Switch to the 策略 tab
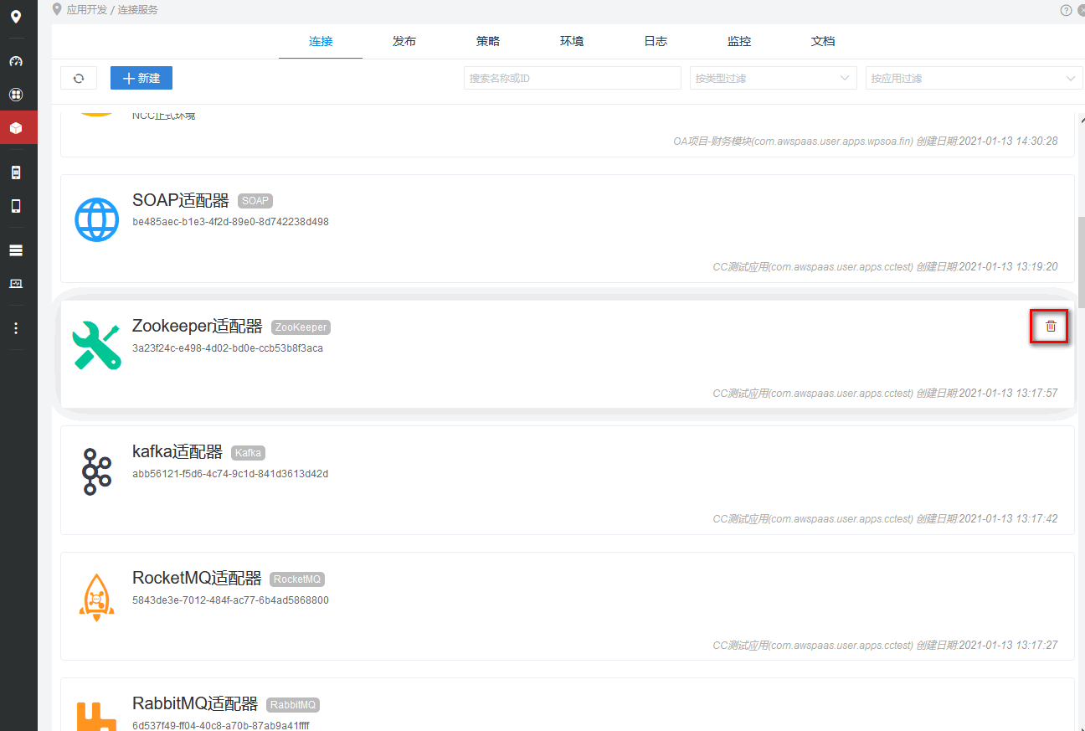The width and height of the screenshot is (1085, 731). (488, 41)
